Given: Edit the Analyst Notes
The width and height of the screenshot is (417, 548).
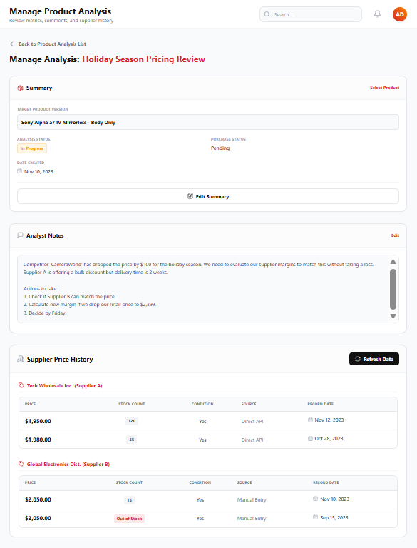Looking at the screenshot, I should pyautogui.click(x=395, y=235).
